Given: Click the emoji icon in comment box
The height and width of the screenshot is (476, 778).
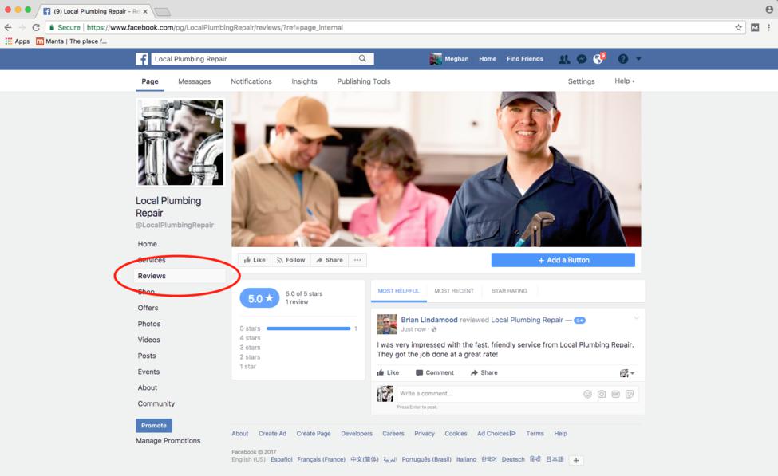Looking at the screenshot, I should pos(587,394).
